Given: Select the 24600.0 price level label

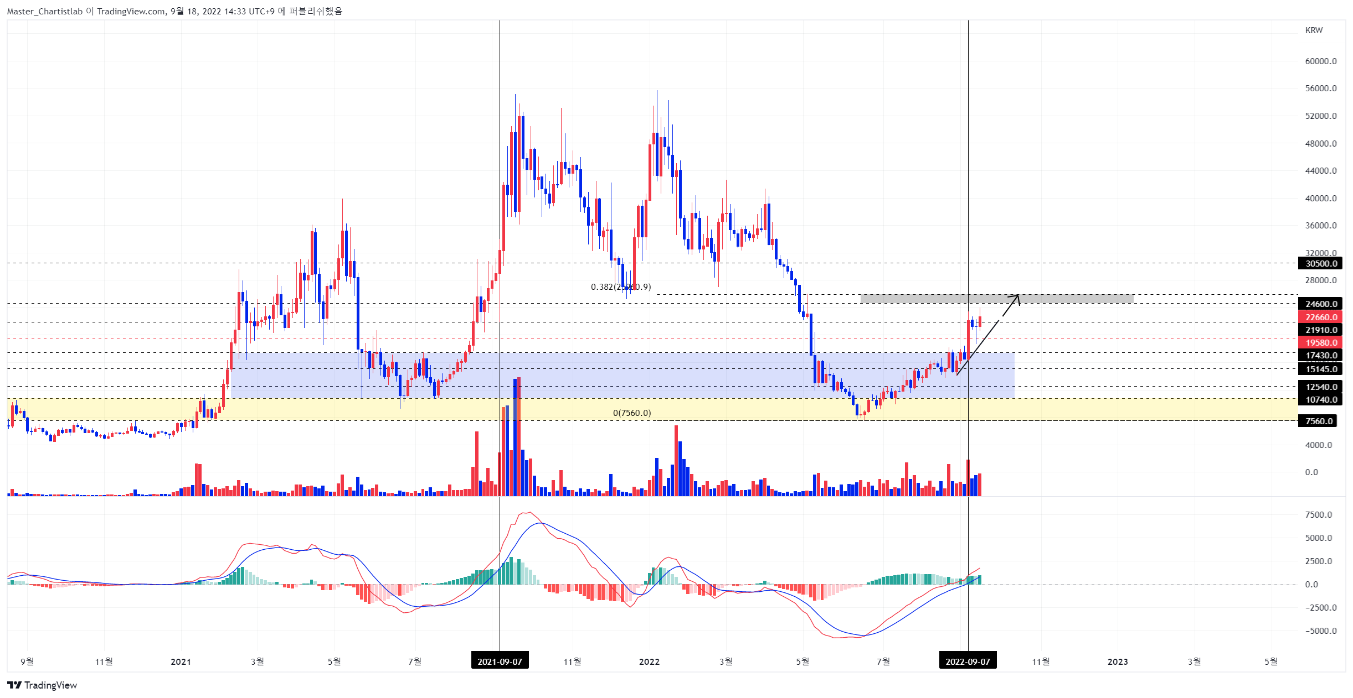Looking at the screenshot, I should click(1320, 304).
